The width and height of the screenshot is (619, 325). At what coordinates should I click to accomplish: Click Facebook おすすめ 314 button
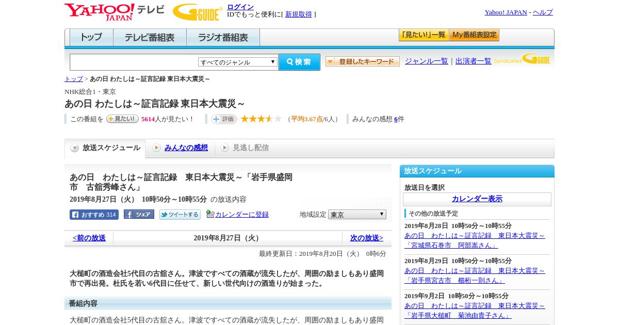94,215
